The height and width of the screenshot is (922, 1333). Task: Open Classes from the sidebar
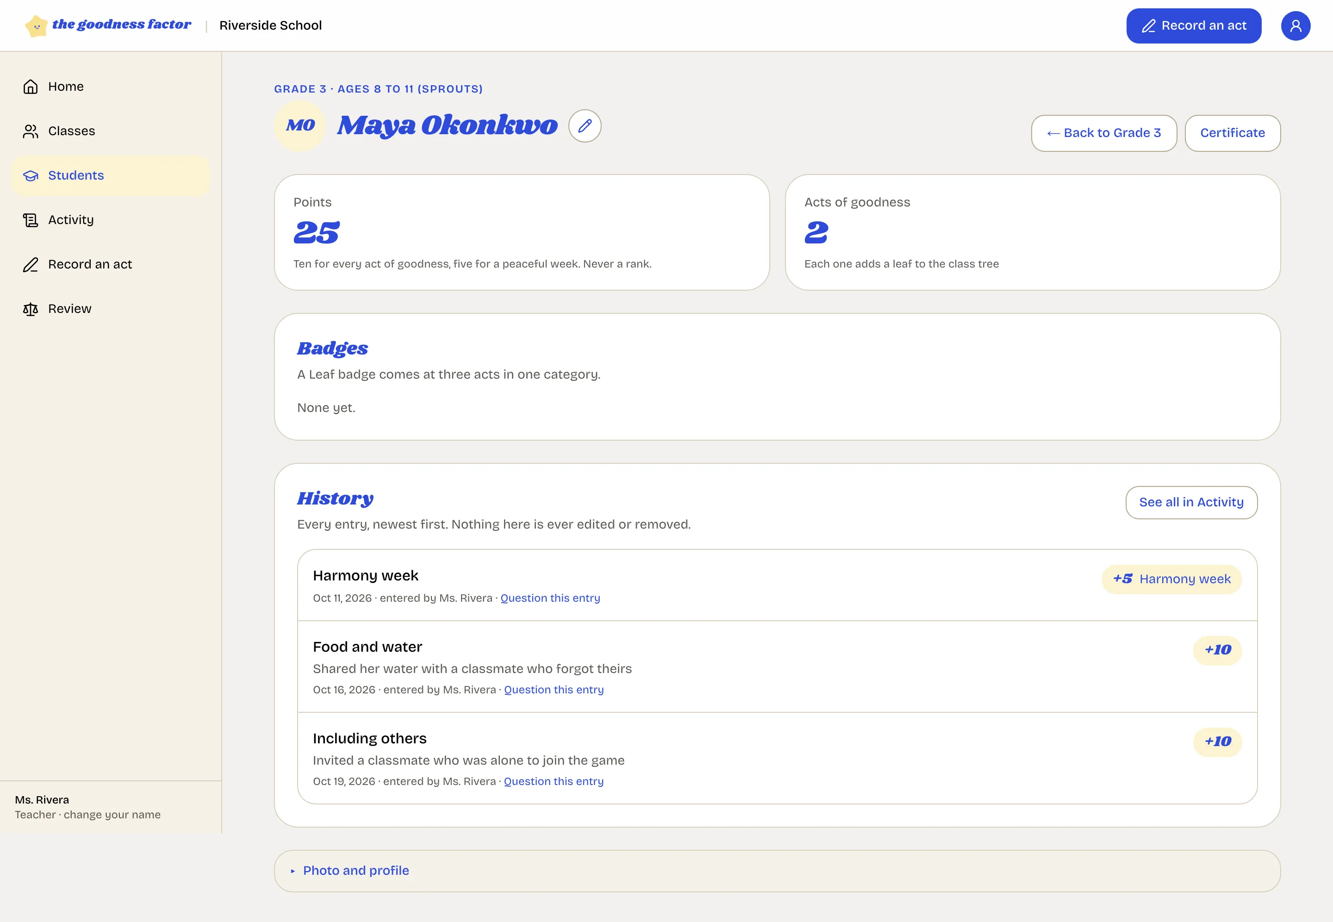110,131
